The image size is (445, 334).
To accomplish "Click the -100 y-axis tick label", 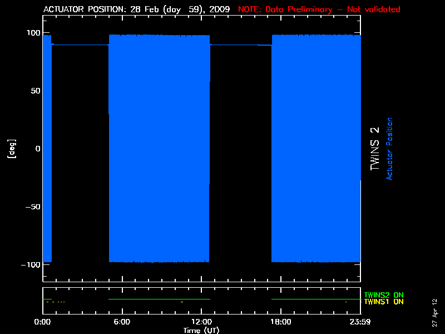I will 31,264.
